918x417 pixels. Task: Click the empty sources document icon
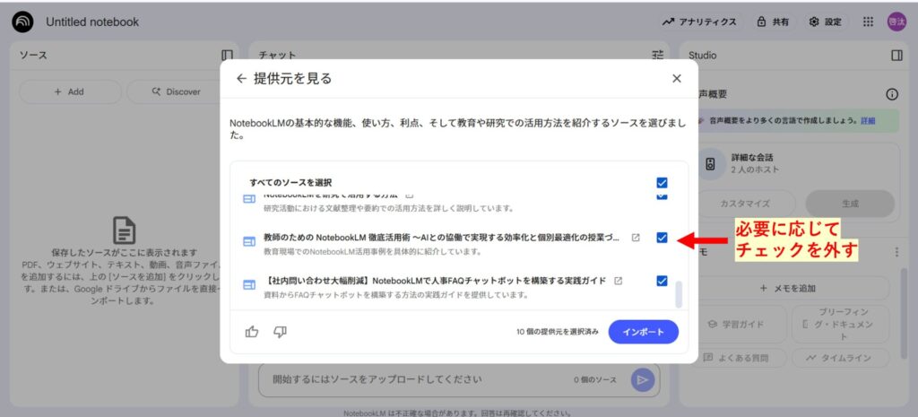coord(124,230)
